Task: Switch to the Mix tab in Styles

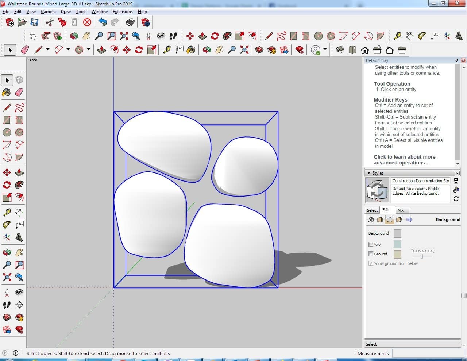Action: click(401, 210)
